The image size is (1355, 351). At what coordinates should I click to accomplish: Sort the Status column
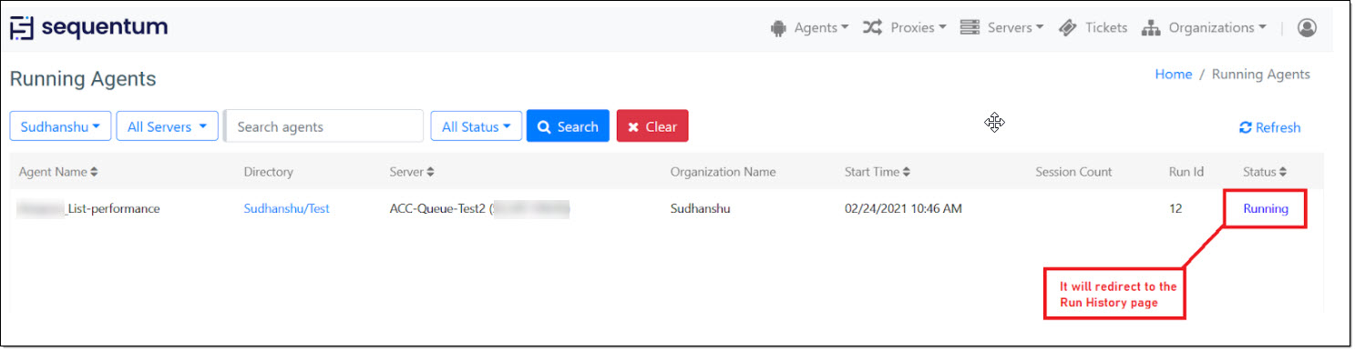pyautogui.click(x=1283, y=172)
